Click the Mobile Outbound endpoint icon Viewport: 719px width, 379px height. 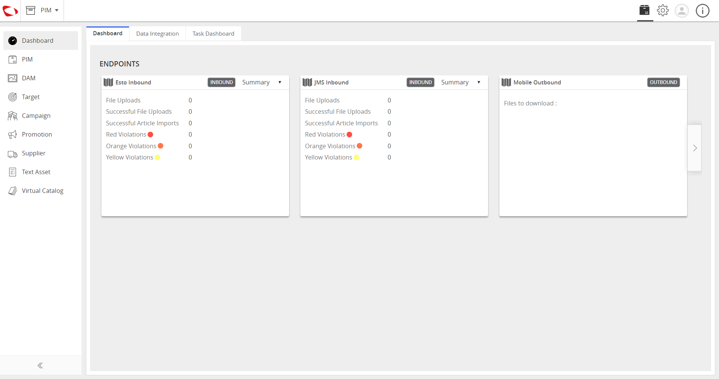click(x=506, y=82)
